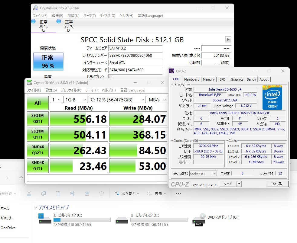Click the Delete trash icon in Explorer
The image size is (297, 243).
[102, 193]
